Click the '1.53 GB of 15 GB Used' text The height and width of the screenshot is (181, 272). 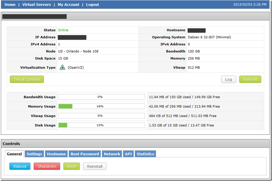click(168, 125)
